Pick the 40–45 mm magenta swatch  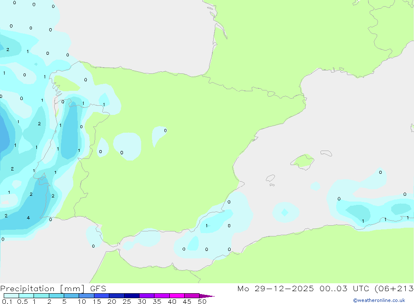pyautogui.click(x=177, y=296)
